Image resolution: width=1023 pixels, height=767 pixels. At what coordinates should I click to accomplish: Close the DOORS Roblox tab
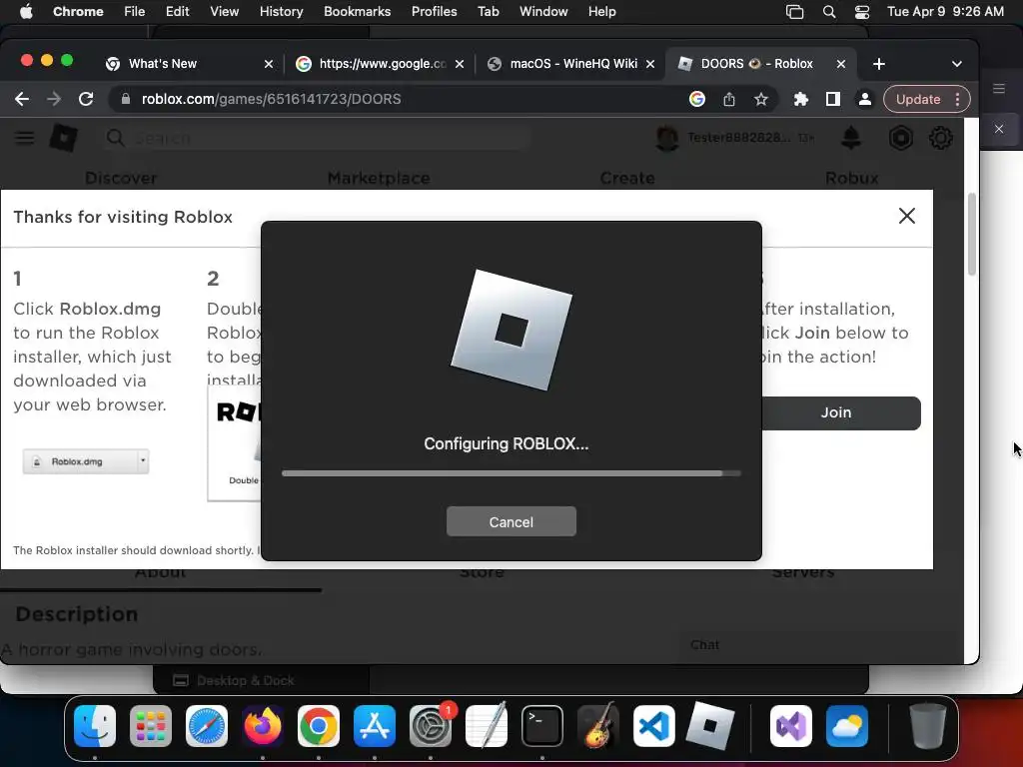coord(841,64)
